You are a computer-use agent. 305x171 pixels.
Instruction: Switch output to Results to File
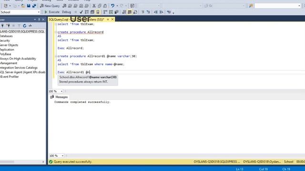tap(135, 12)
